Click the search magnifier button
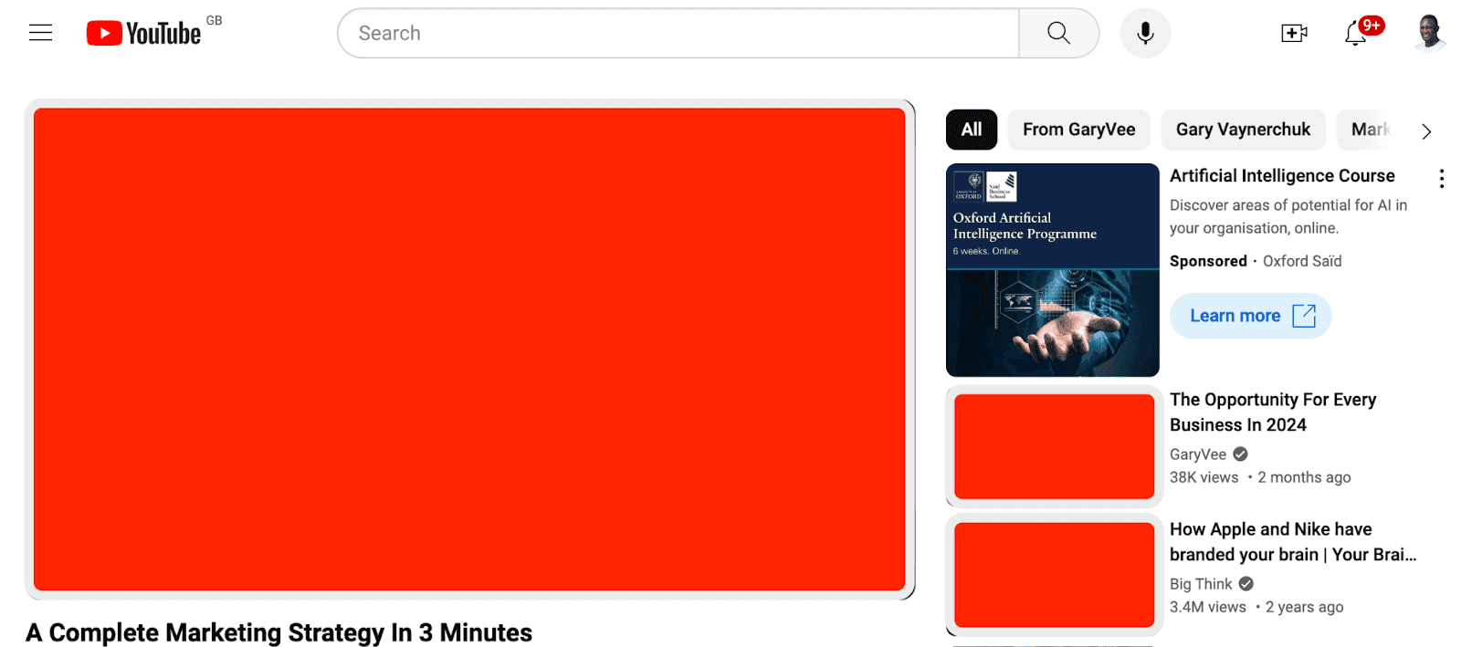Viewport: 1461px width, 647px height. [1059, 33]
